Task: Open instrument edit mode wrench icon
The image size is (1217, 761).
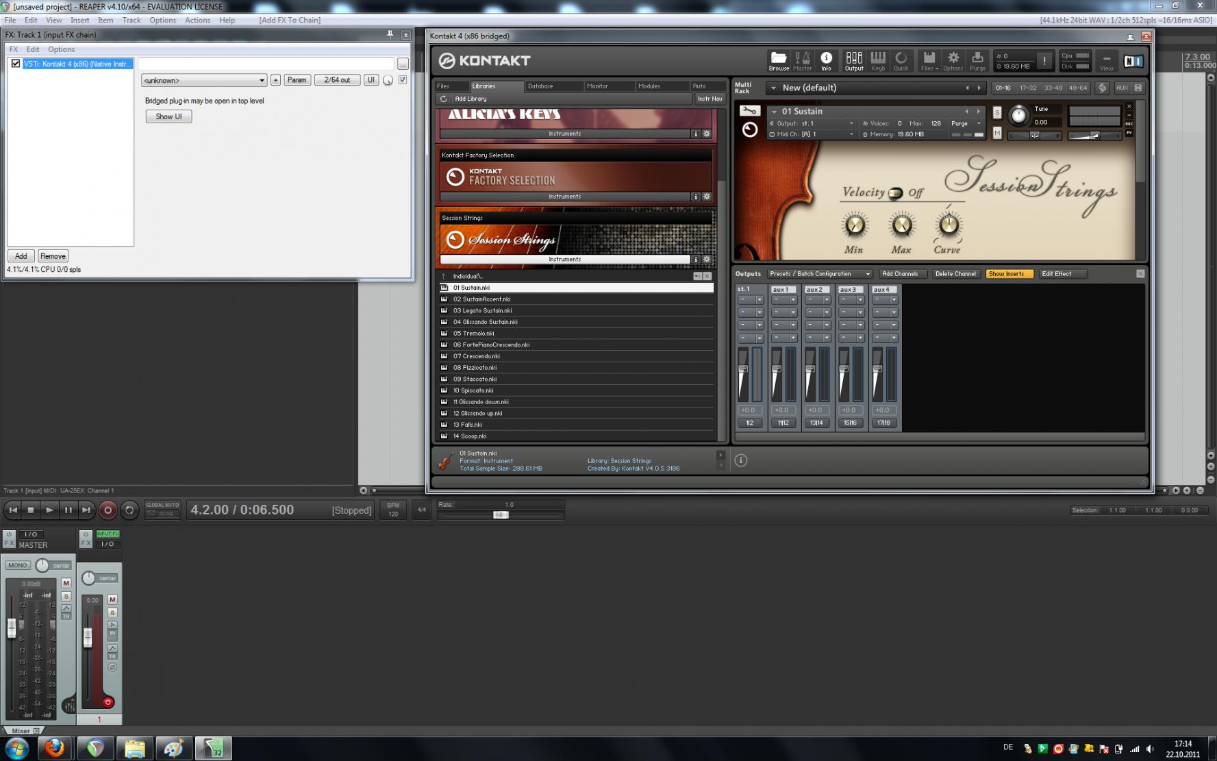Action: tap(749, 111)
